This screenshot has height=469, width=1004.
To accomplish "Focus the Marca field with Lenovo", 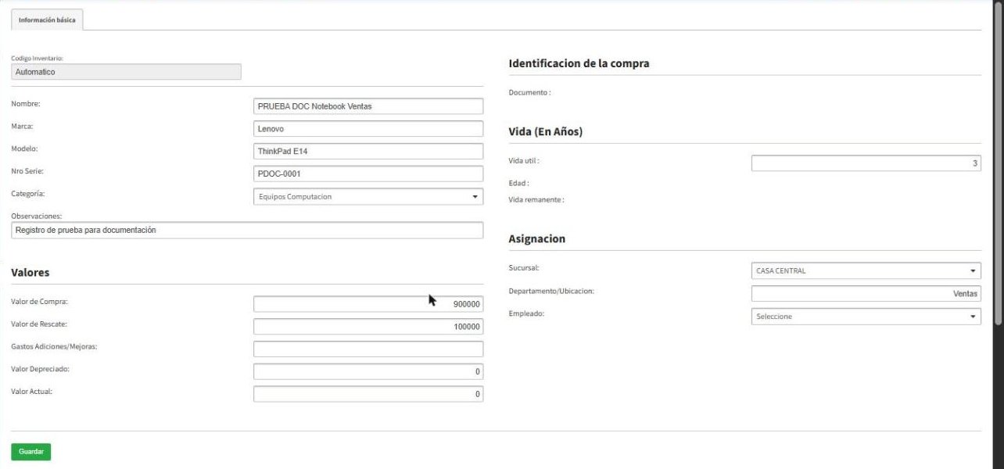I will coord(368,129).
